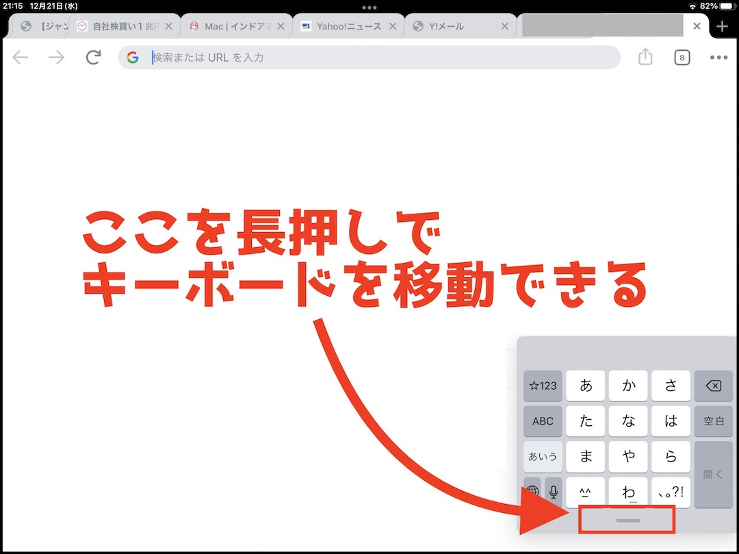Add a new tab with plus
Screen dimensions: 739x554
click(x=722, y=27)
